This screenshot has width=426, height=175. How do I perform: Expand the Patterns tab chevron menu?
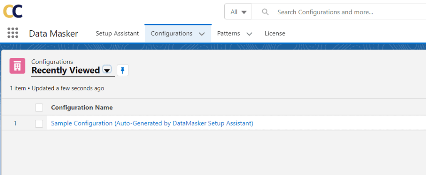coord(249,34)
